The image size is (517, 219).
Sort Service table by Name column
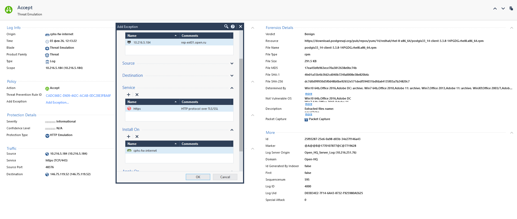point(152,102)
